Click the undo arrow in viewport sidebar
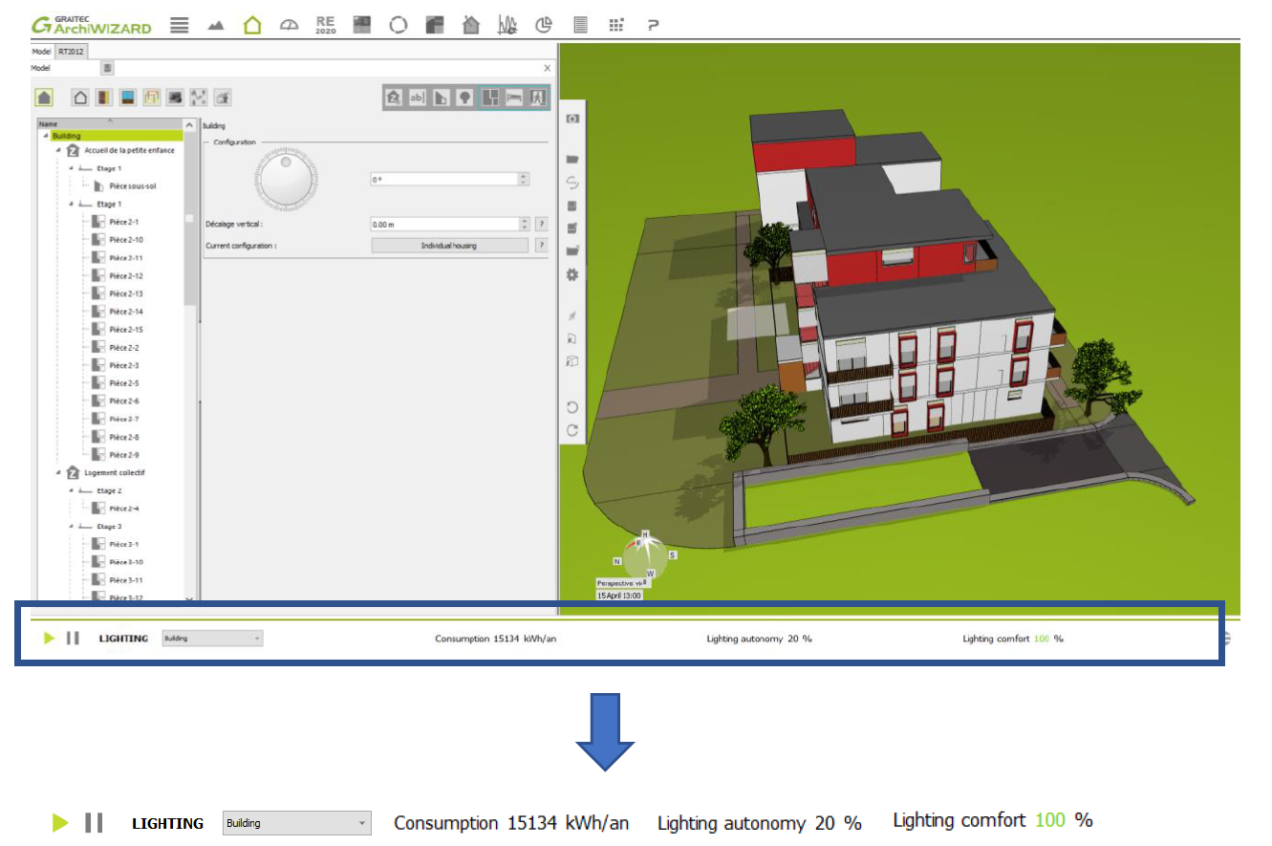The height and width of the screenshot is (846, 1272). (x=572, y=407)
